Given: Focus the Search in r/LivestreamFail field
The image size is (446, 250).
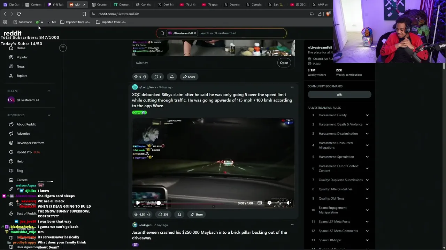Looking at the screenshot, I should (x=242, y=33).
